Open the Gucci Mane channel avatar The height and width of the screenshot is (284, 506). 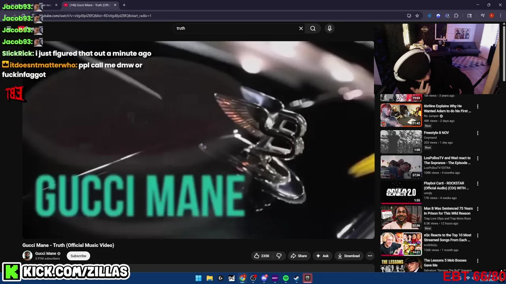point(27,256)
